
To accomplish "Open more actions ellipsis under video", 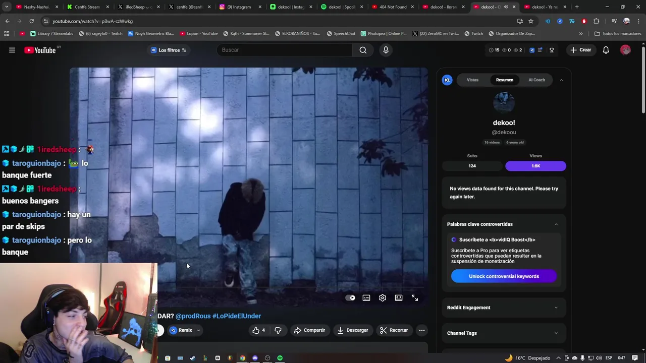I will [x=422, y=330].
